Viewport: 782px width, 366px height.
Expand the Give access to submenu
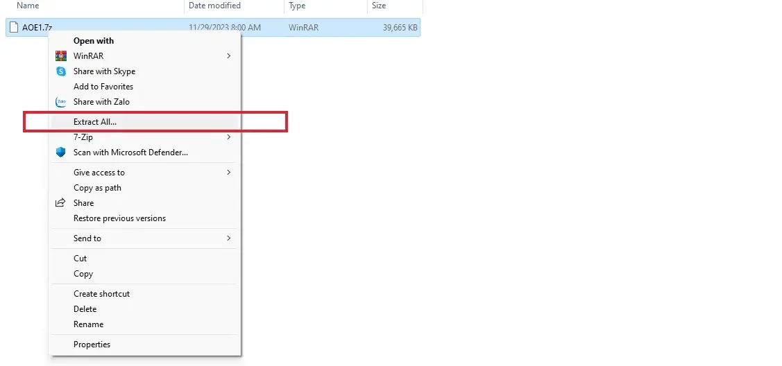tap(228, 173)
